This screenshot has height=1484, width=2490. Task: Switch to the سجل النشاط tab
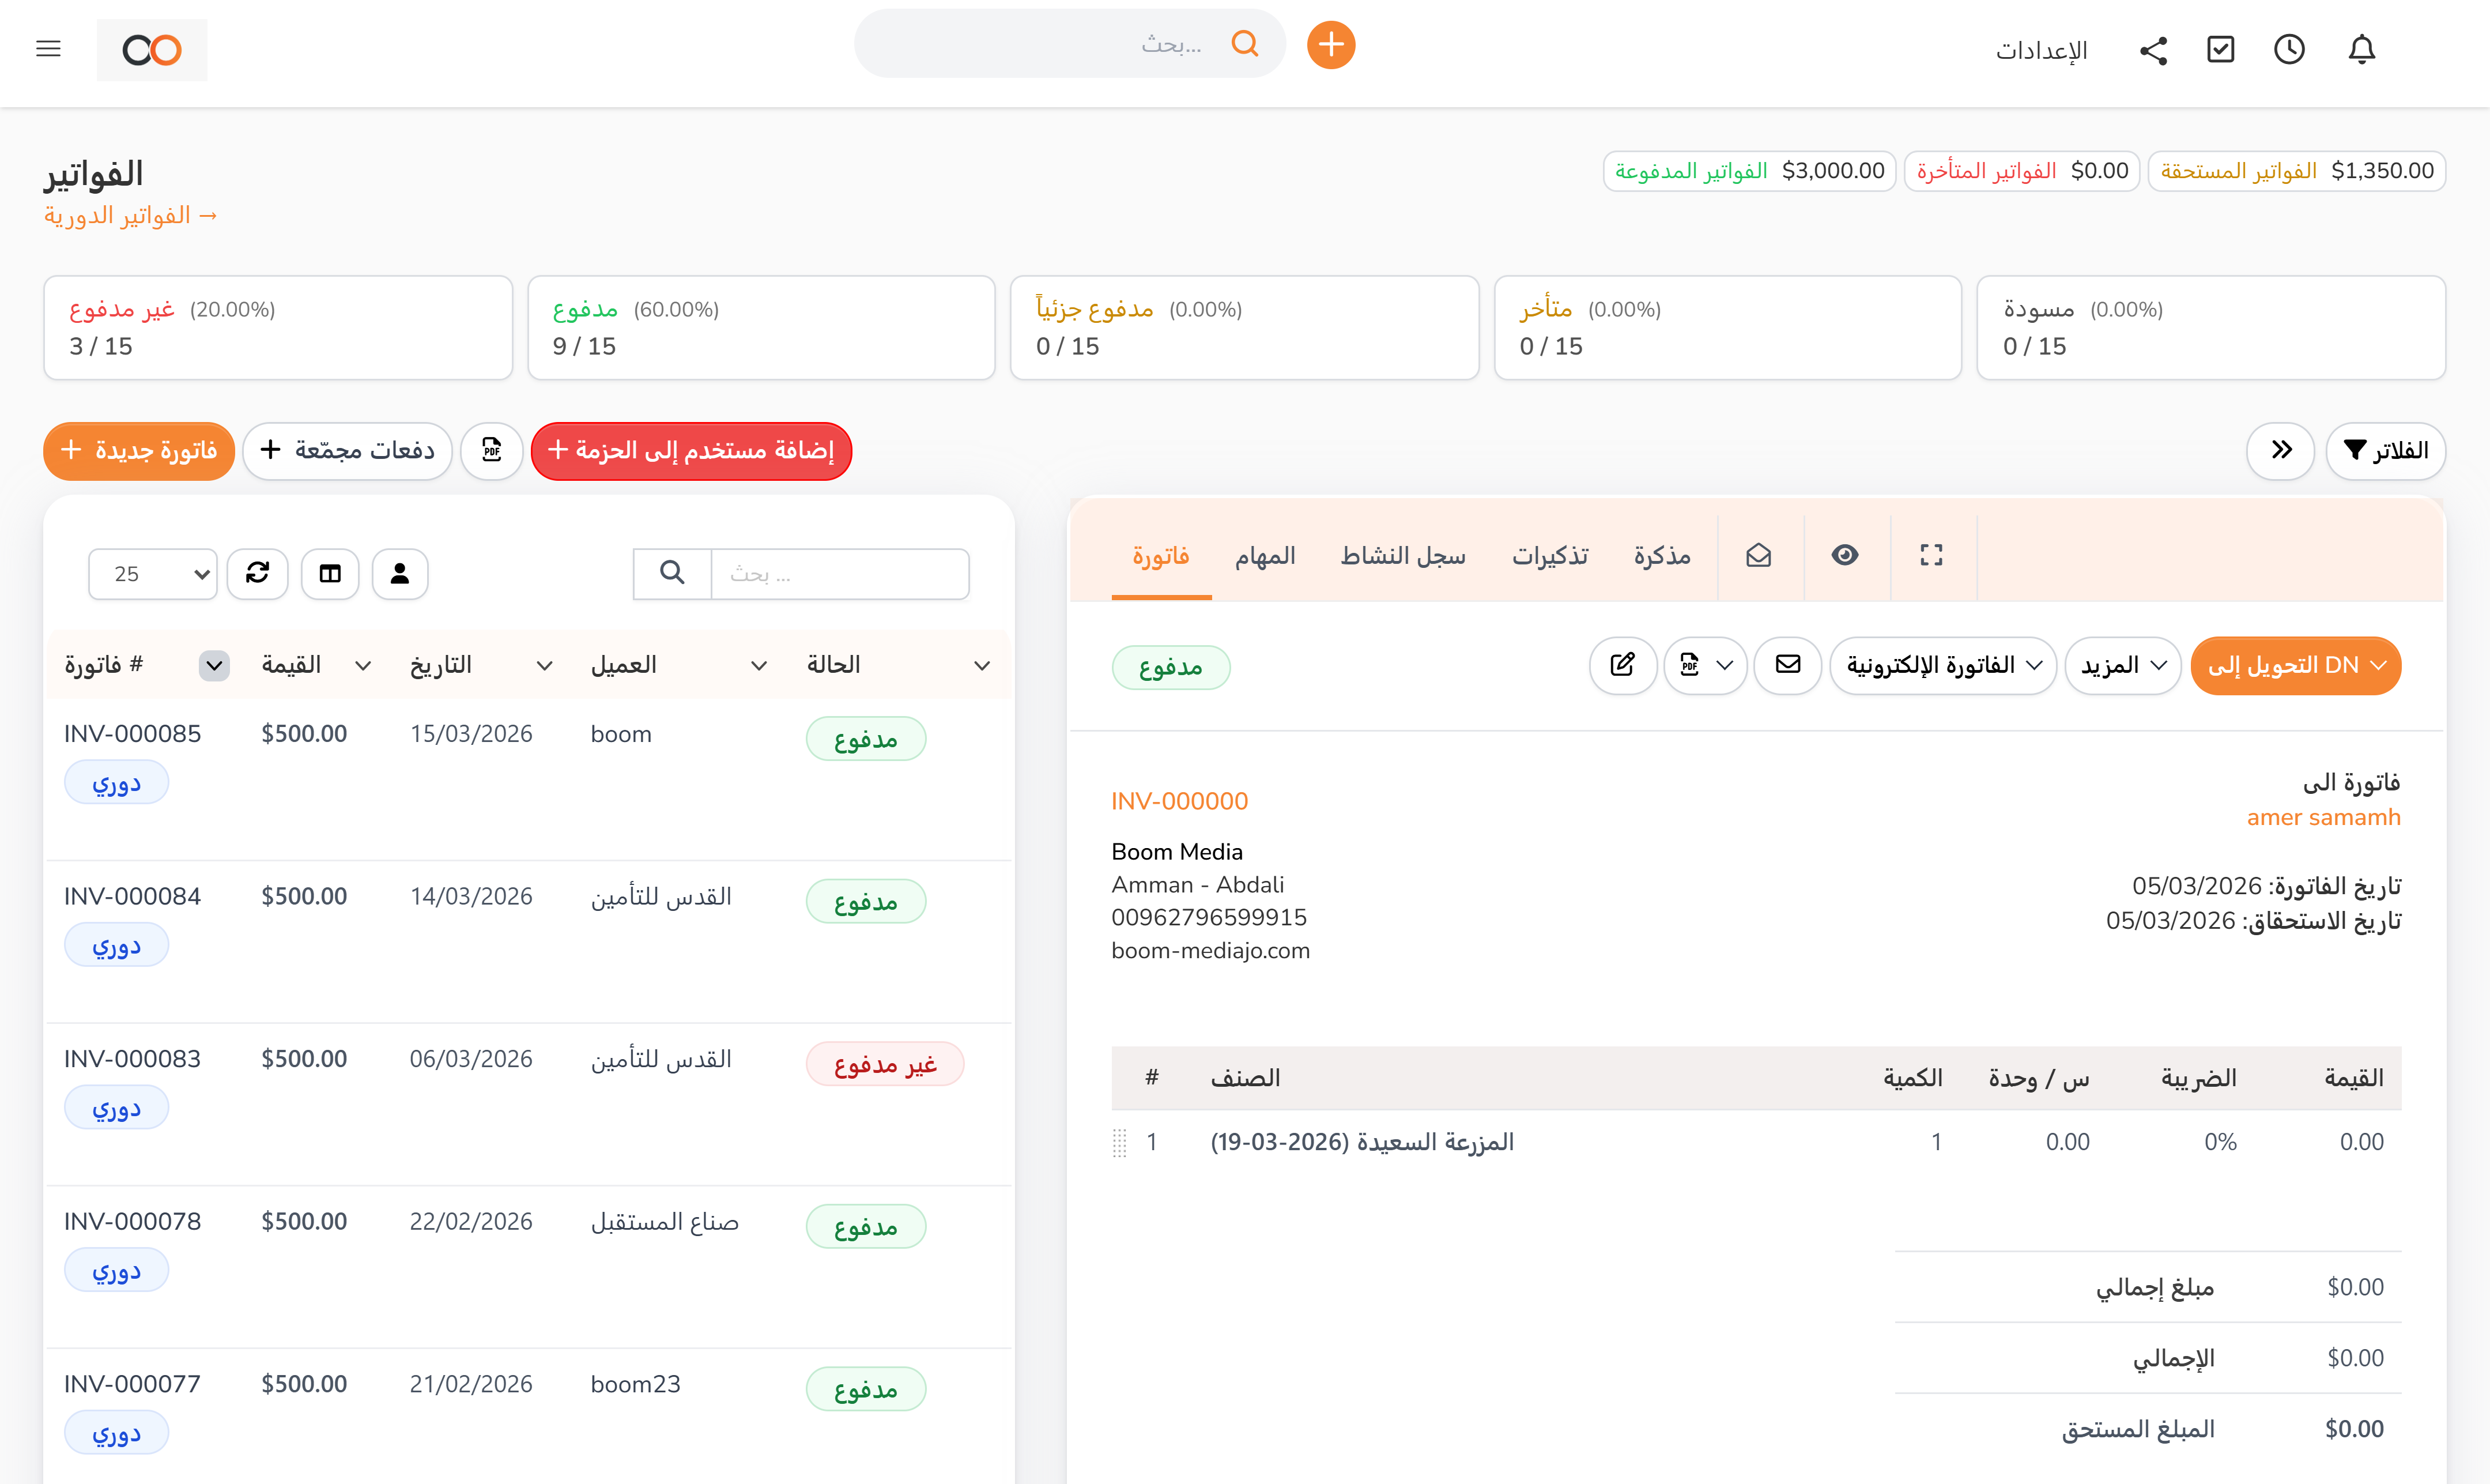point(1402,556)
